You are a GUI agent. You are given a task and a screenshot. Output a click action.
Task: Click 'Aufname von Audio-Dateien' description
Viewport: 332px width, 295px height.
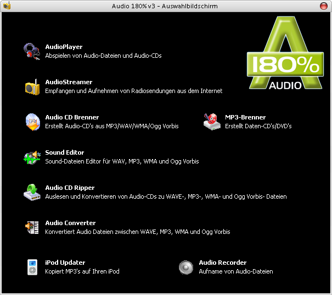236,271
